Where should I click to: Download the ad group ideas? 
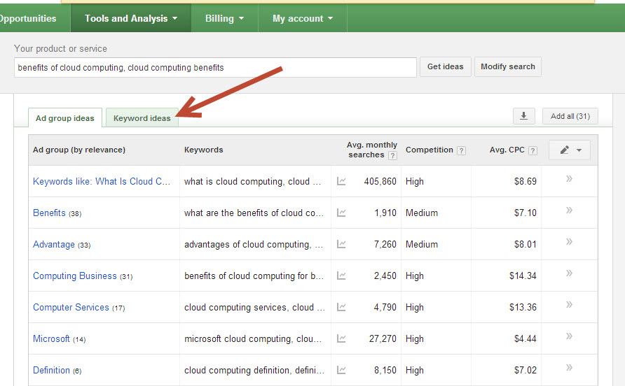524,116
